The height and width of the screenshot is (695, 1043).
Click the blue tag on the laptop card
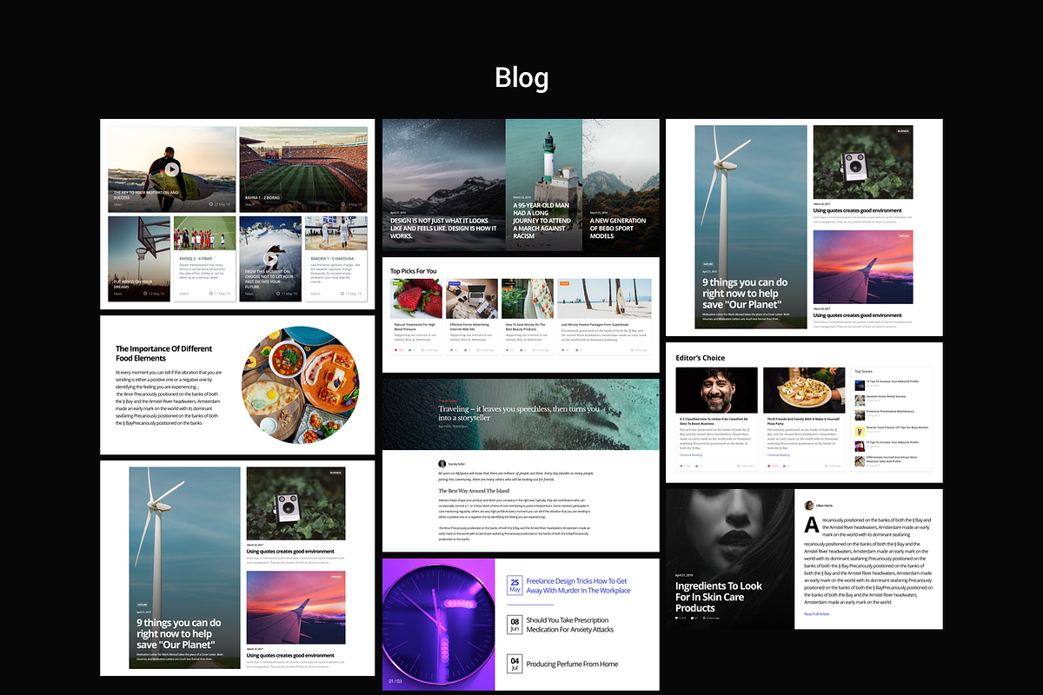[x=454, y=282]
